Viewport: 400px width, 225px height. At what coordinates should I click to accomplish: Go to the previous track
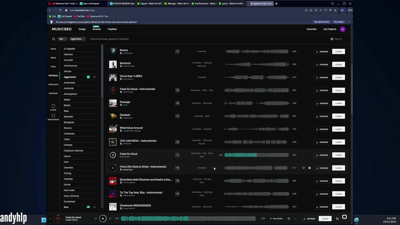[x=96, y=218]
